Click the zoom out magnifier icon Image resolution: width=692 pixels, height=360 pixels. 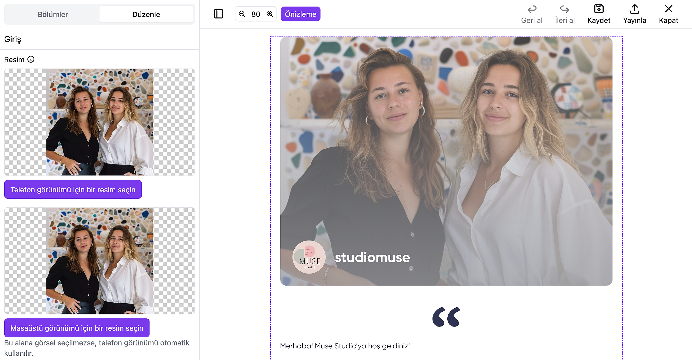coord(242,14)
